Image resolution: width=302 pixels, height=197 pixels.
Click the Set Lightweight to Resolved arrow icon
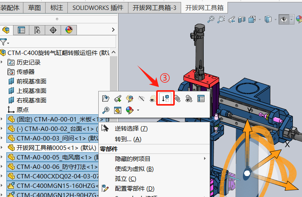(x=165, y=98)
